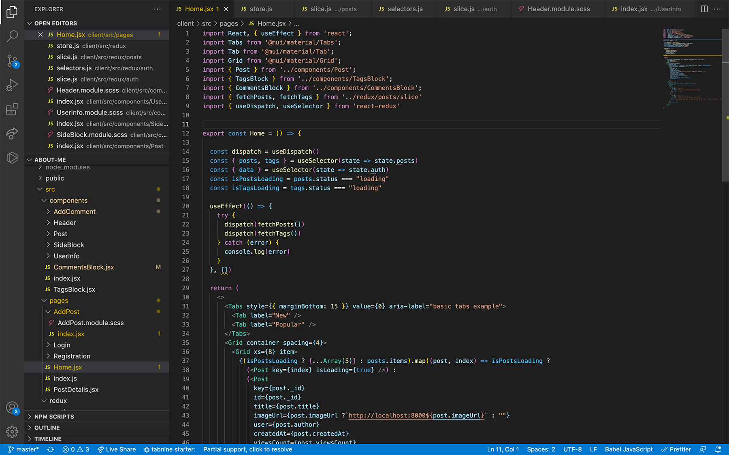Click Live Share in status bar
This screenshot has width=729, height=455.
point(117,449)
